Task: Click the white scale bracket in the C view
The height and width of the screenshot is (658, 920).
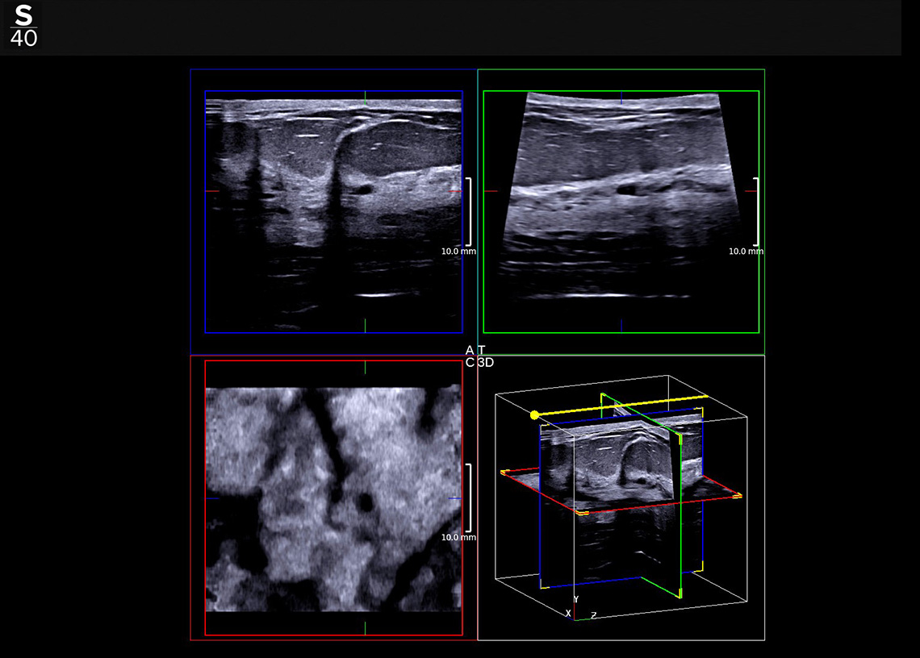Action: tap(468, 498)
